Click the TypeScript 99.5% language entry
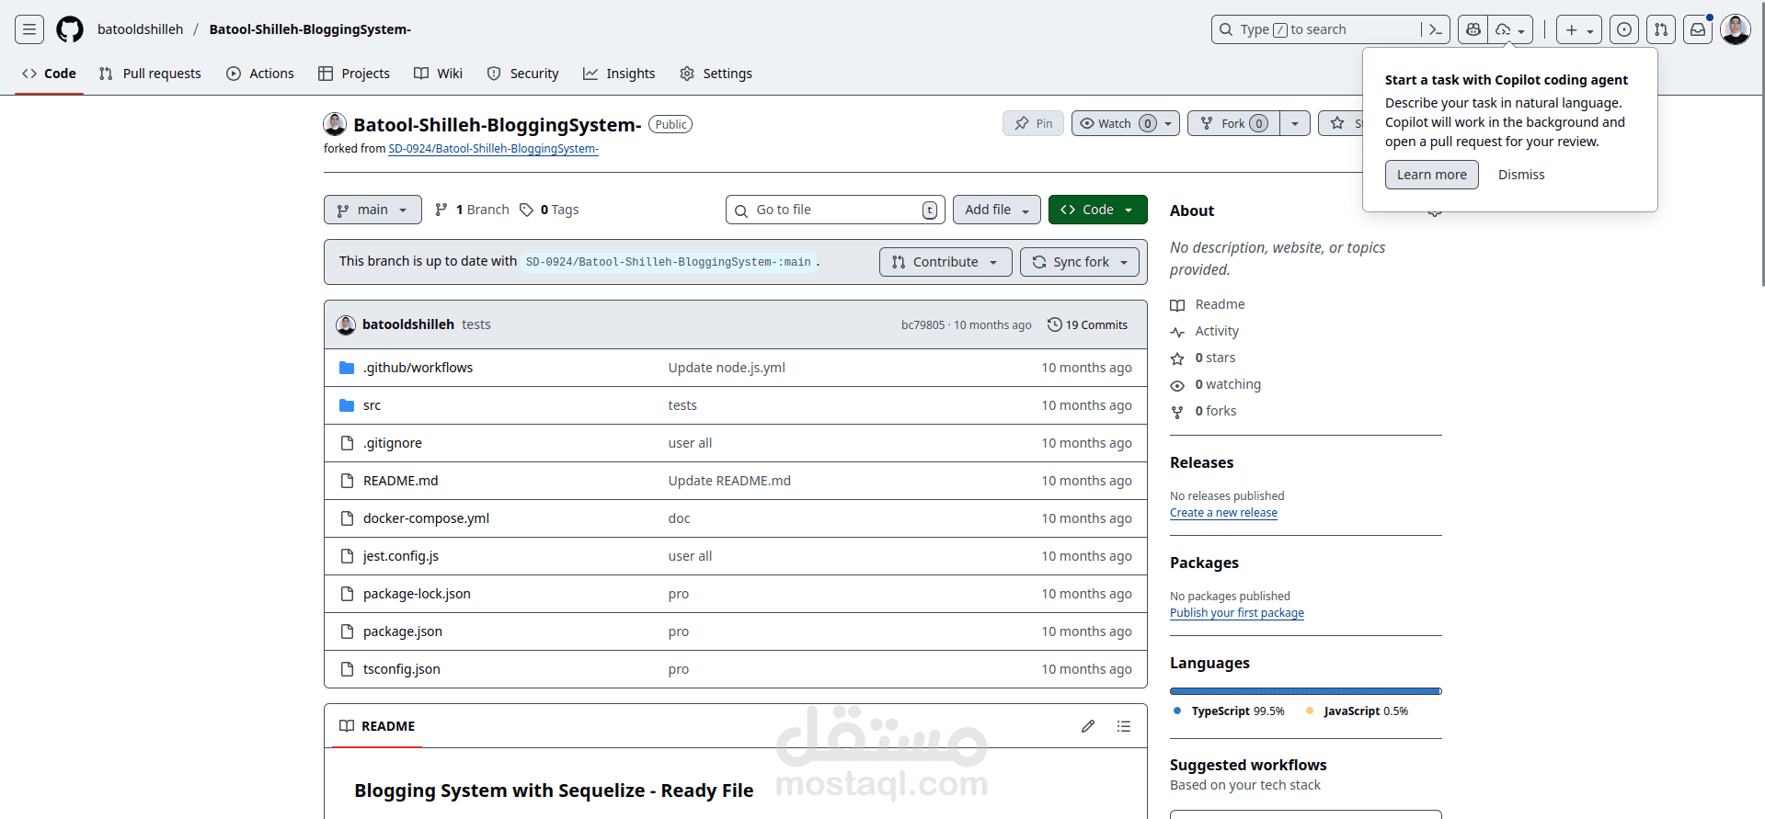This screenshot has height=819, width=1765. (x=1229, y=711)
